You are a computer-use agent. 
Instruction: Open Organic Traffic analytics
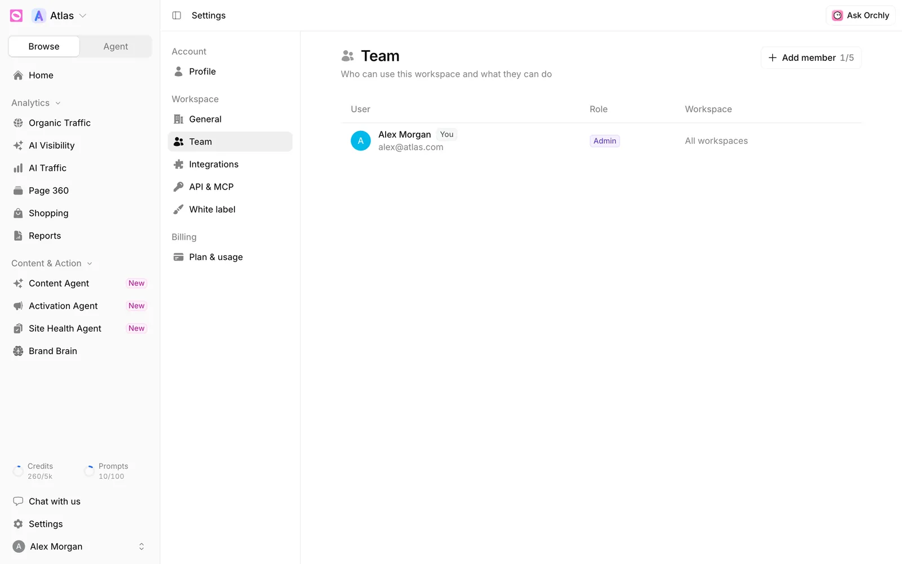pyautogui.click(x=80, y=123)
